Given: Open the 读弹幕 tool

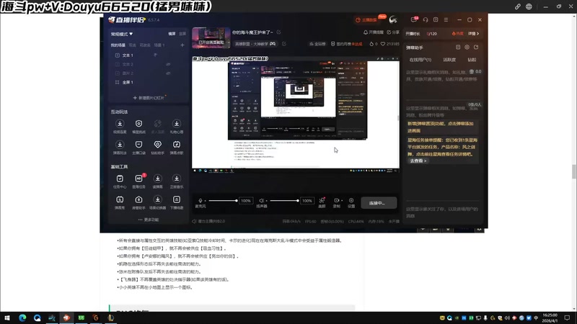Looking at the screenshot, I should tap(157, 181).
